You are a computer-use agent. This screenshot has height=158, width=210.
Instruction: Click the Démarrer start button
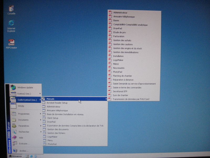(x=15, y=156)
